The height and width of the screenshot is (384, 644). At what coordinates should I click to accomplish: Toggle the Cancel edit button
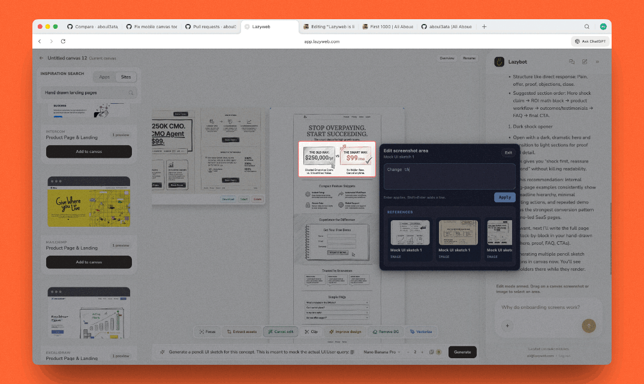(281, 332)
